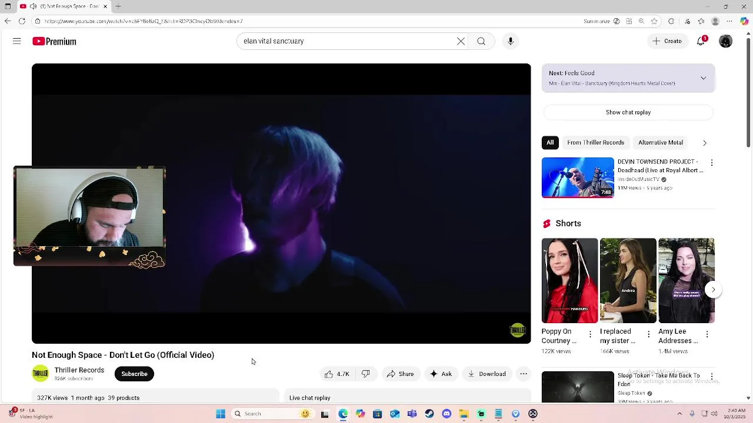The image size is (753, 423).
Task: Open Discord from the taskbar
Action: (x=447, y=414)
